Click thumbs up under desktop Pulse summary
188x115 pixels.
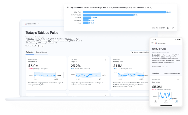click(38, 46)
